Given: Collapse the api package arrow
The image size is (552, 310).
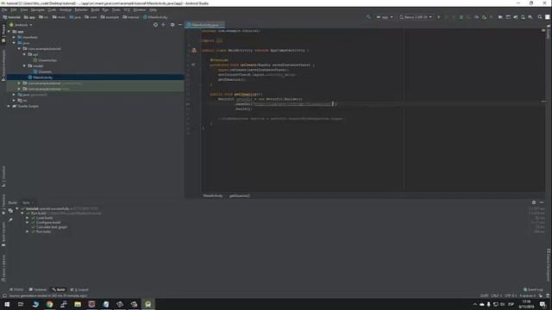Looking at the screenshot, I should 24,54.
